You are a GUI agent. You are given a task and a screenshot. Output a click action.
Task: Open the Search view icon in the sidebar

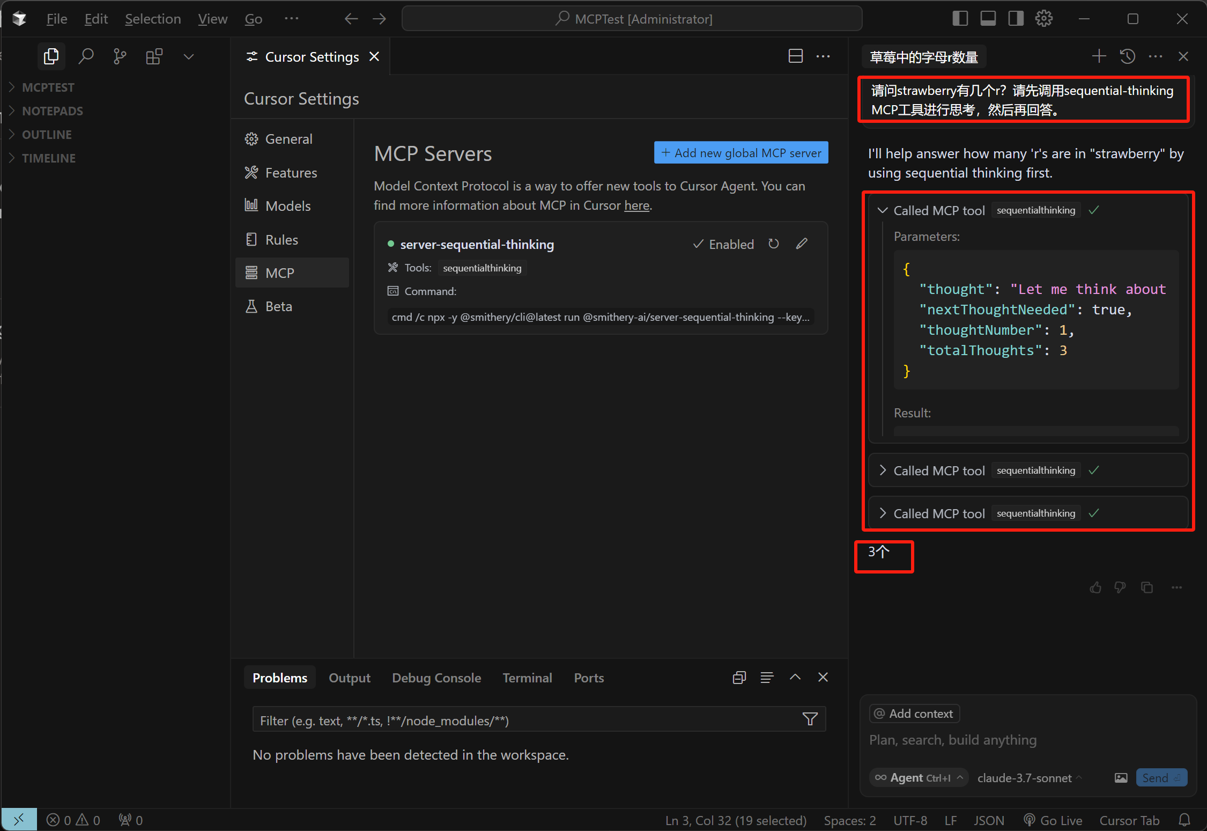[x=86, y=56]
